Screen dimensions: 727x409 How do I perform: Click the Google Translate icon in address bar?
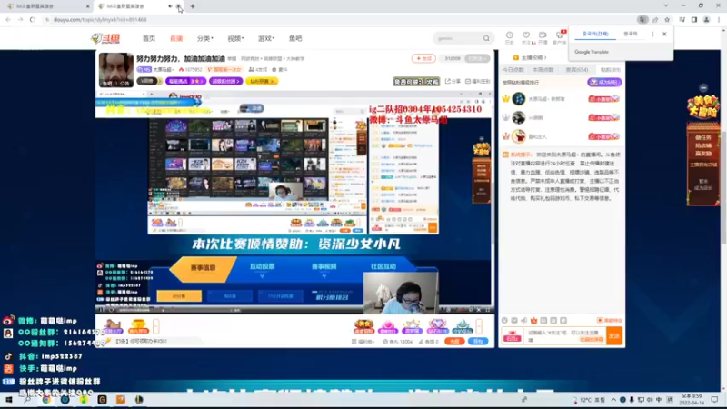(642, 20)
